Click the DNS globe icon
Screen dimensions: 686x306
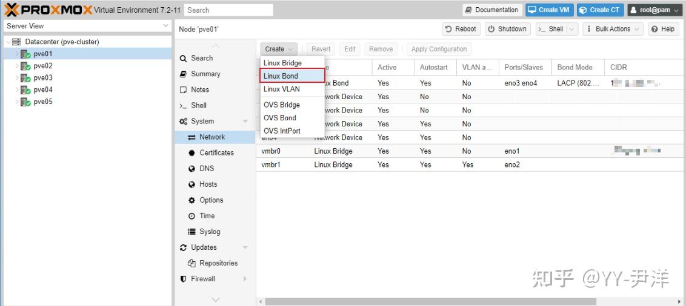click(x=191, y=169)
